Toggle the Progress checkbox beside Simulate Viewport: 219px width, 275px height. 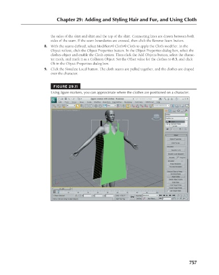[x=178, y=158]
